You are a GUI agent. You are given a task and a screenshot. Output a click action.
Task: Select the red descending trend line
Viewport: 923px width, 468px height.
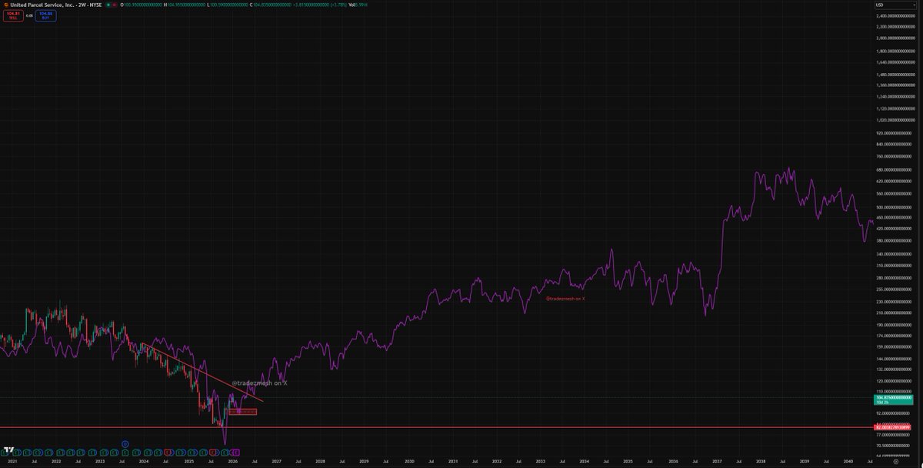(x=203, y=372)
